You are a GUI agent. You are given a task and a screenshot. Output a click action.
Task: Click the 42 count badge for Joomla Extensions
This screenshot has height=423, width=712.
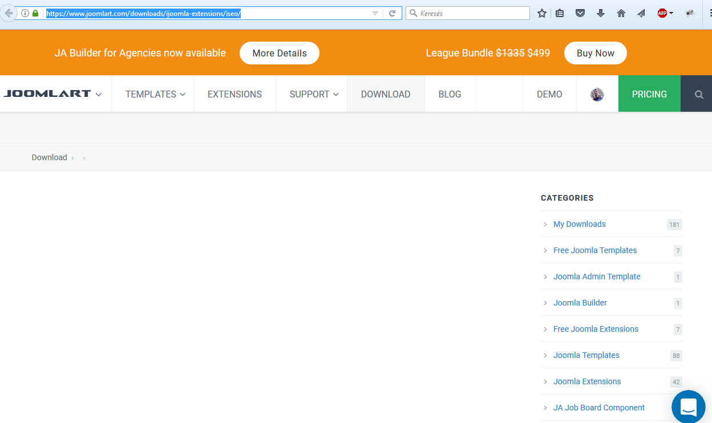click(676, 382)
